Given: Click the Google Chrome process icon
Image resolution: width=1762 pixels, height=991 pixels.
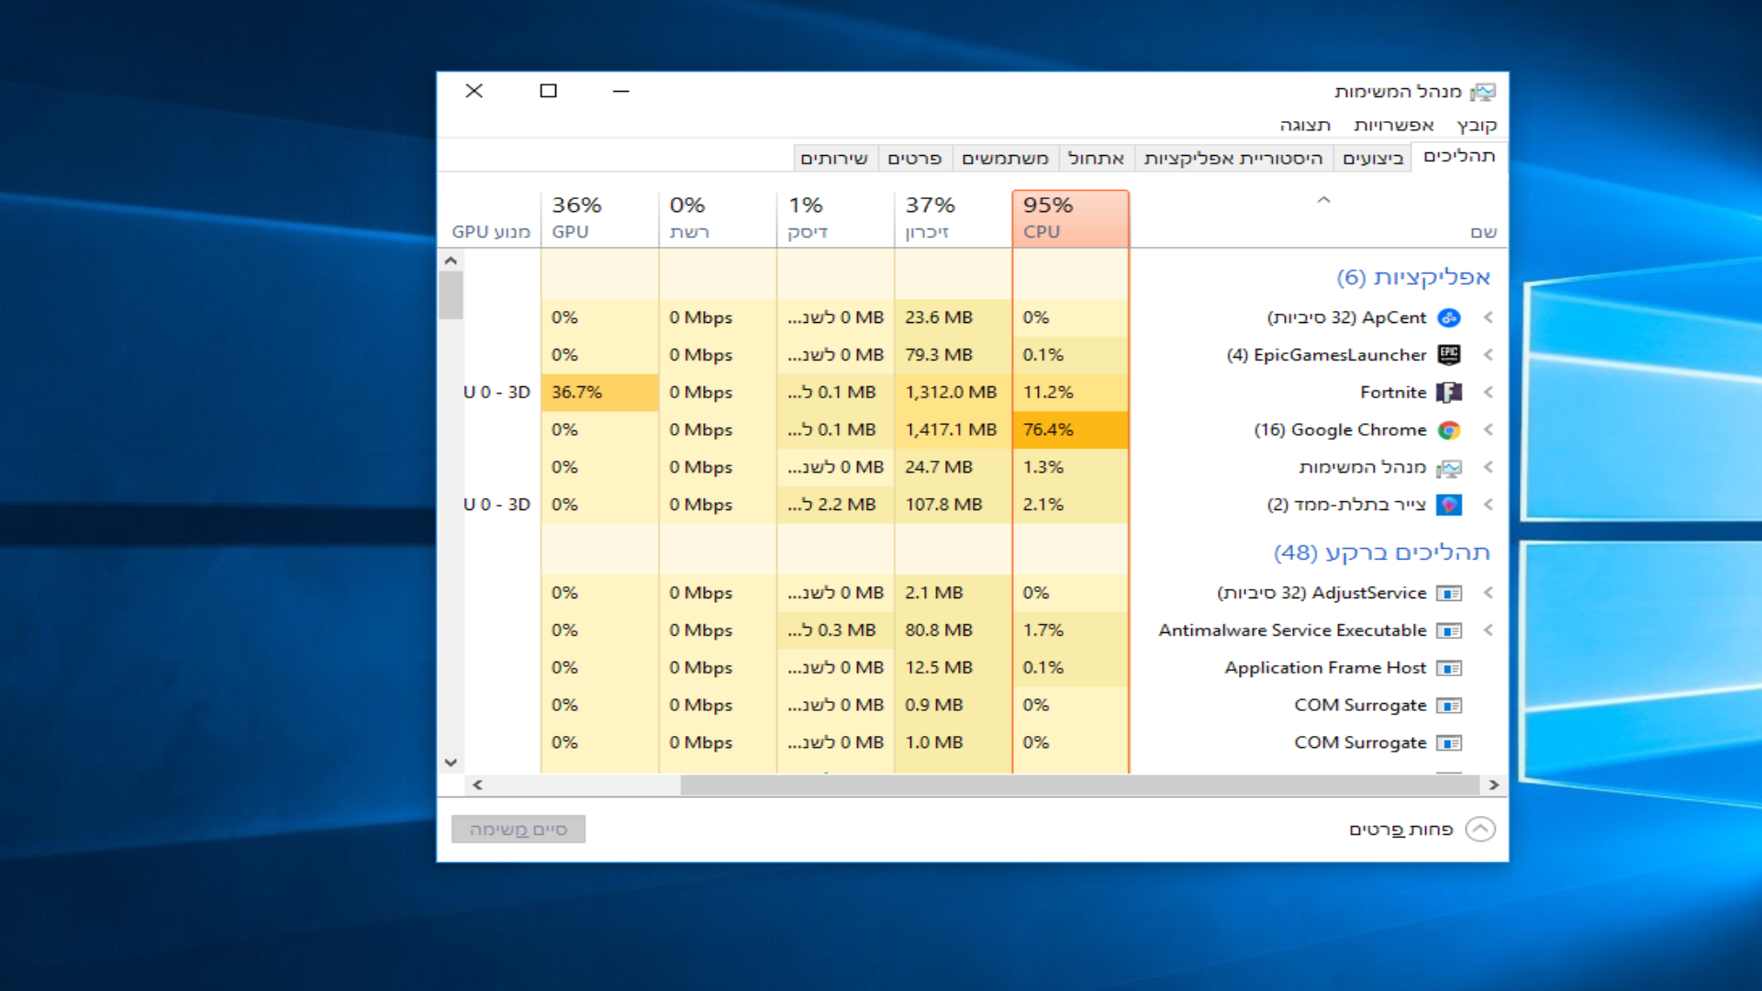Looking at the screenshot, I should (x=1449, y=430).
